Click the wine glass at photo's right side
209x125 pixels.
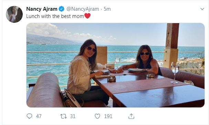coord(175,73)
